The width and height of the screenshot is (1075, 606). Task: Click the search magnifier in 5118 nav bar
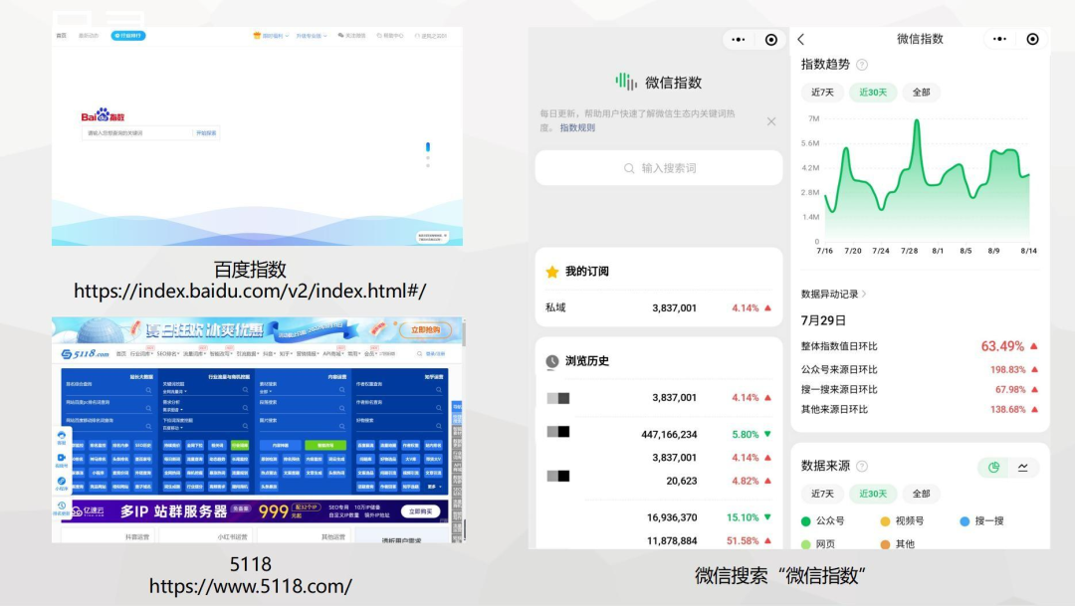pyautogui.click(x=420, y=353)
